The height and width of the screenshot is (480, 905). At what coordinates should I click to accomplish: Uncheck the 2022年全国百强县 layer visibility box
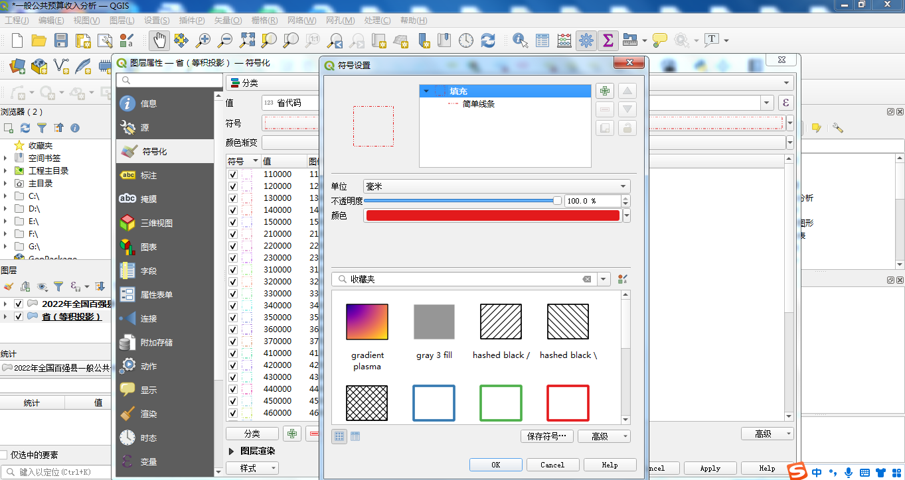19,304
